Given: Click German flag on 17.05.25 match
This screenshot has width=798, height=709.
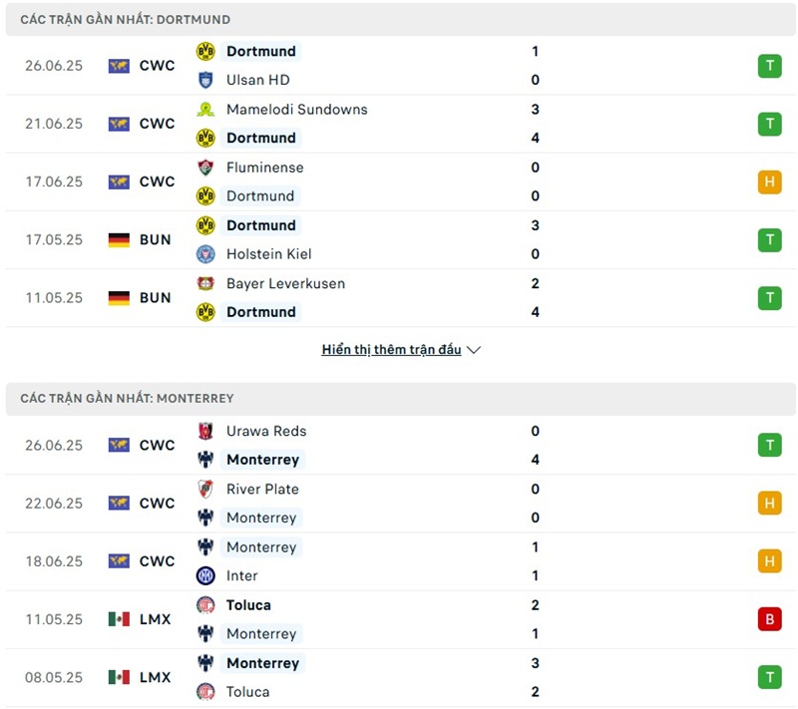Looking at the screenshot, I should (x=120, y=239).
